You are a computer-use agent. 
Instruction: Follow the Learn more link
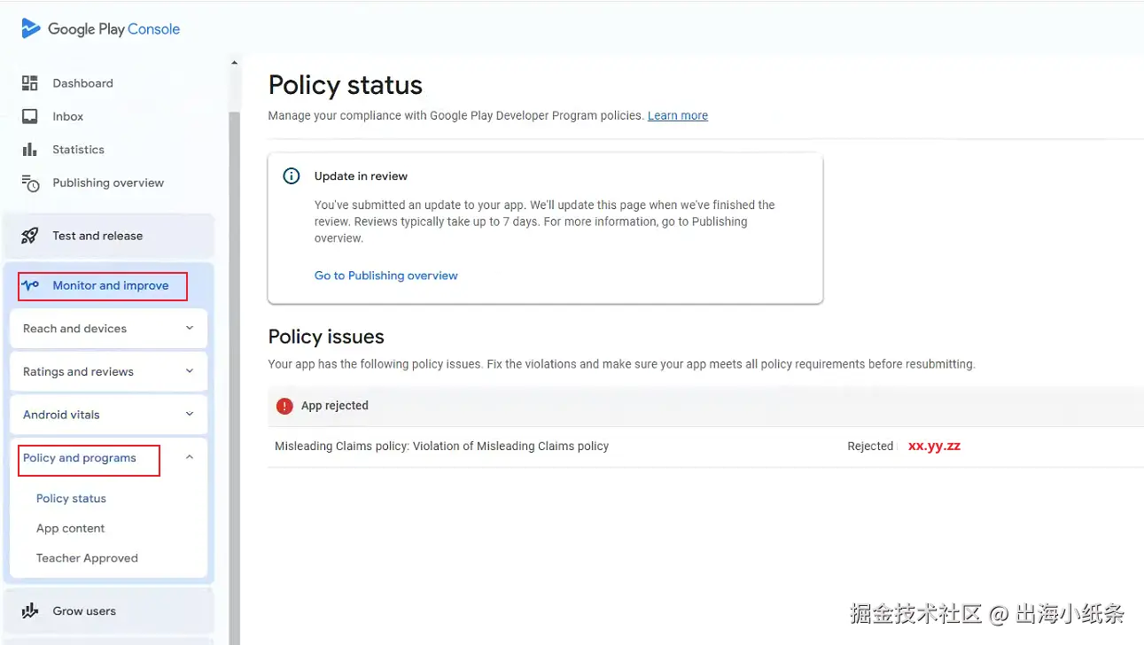click(678, 115)
